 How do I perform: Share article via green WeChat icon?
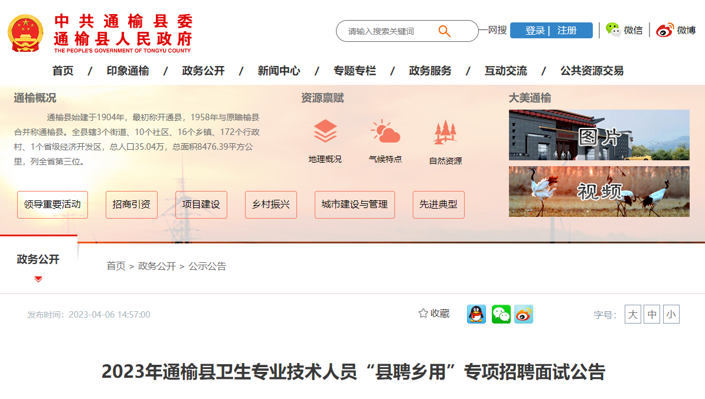[x=501, y=314]
